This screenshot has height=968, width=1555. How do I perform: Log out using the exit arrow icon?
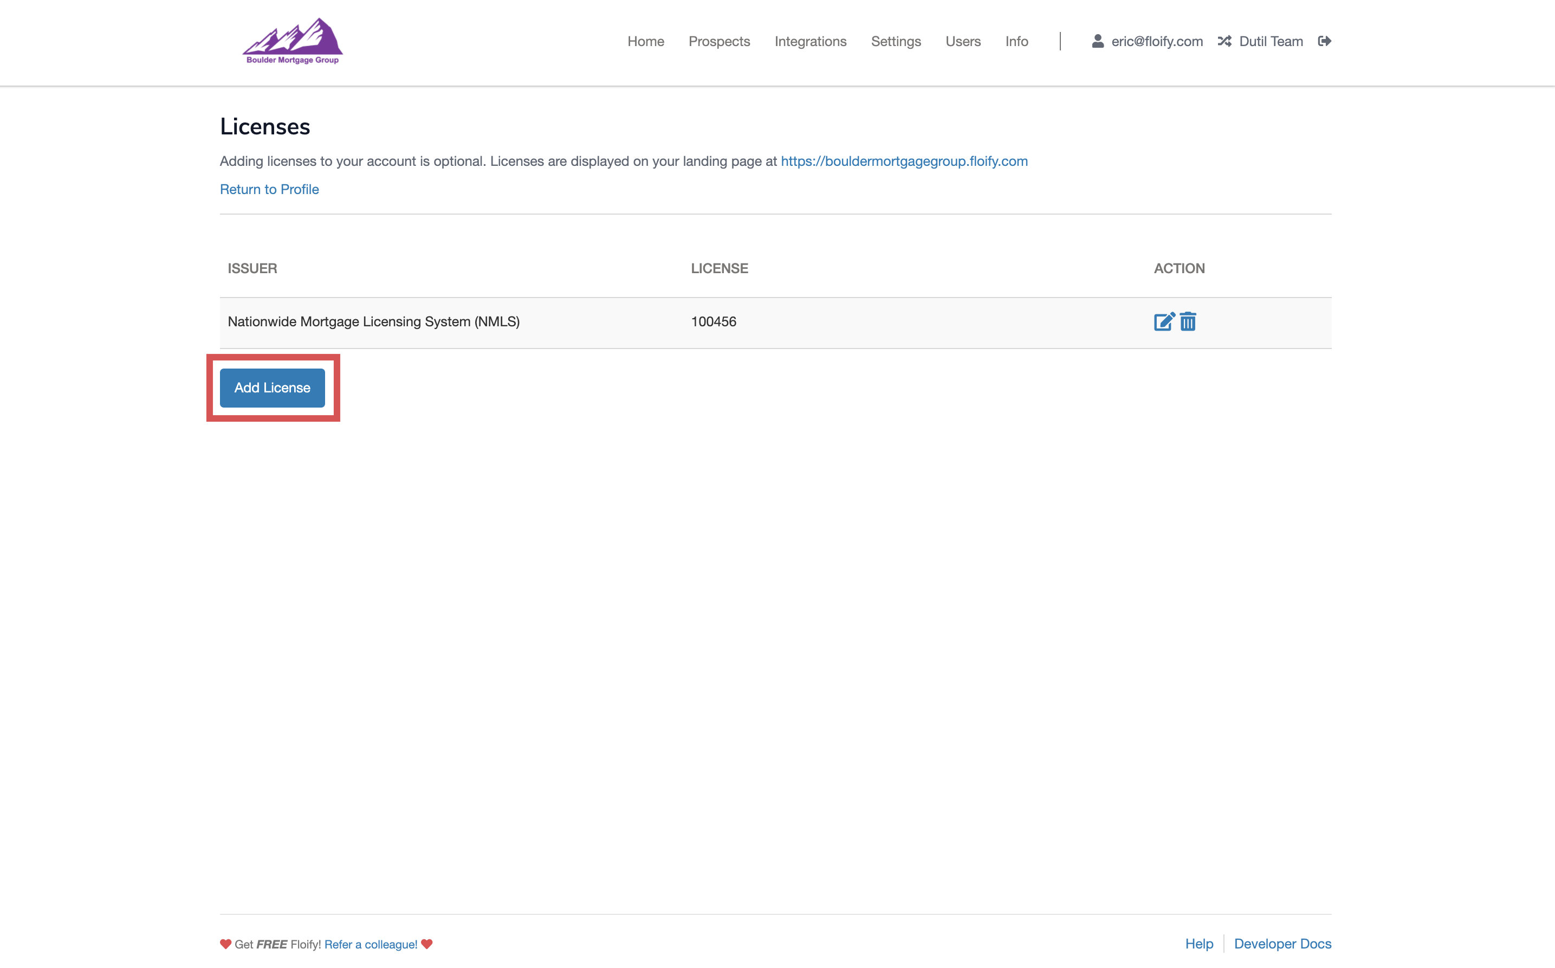point(1325,41)
